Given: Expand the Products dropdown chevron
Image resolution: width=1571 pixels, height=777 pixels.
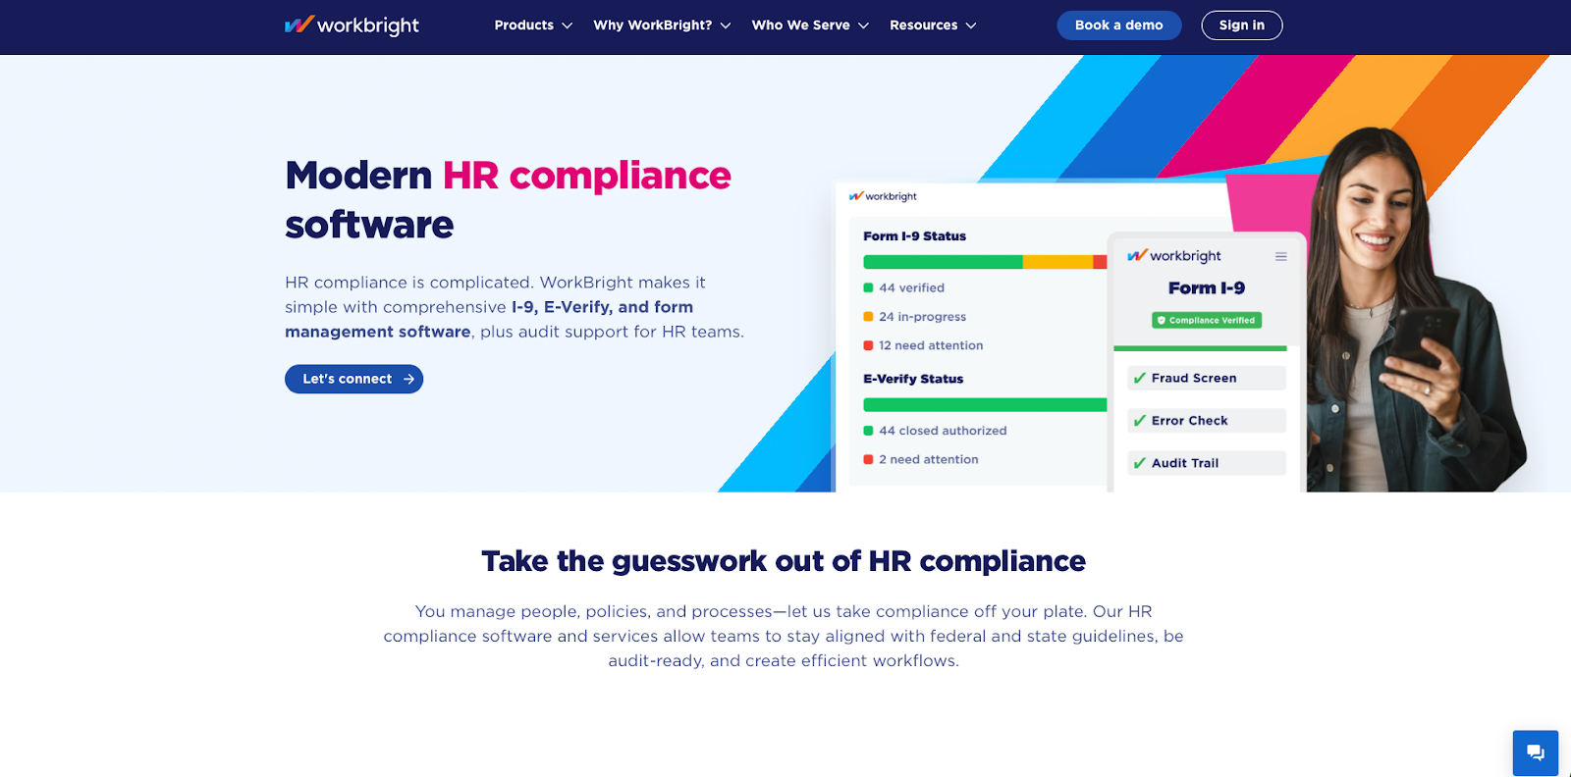Looking at the screenshot, I should pos(567,26).
